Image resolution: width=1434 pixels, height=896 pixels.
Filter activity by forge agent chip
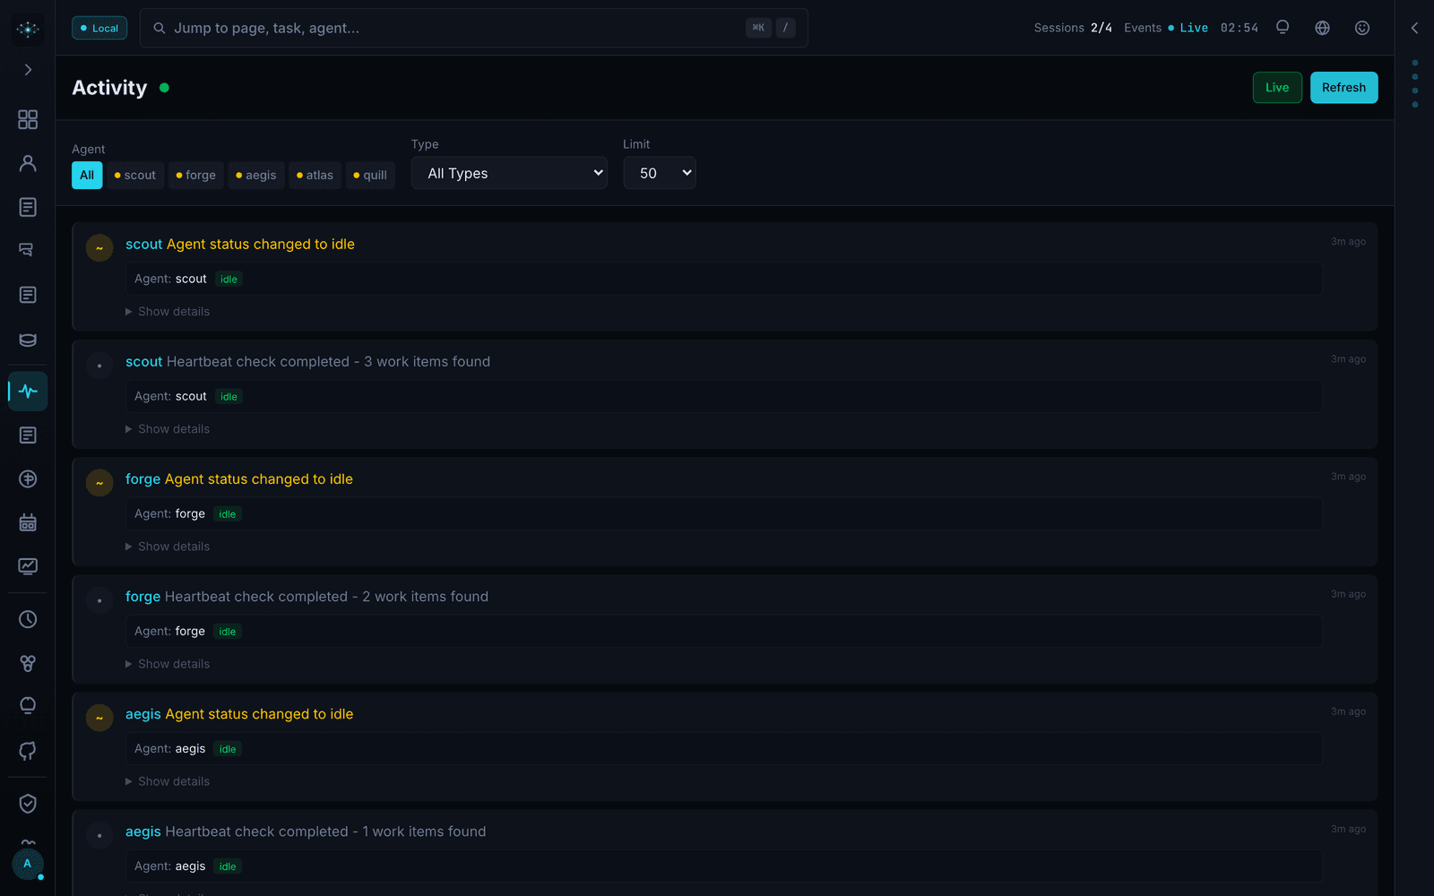pyautogui.click(x=196, y=175)
